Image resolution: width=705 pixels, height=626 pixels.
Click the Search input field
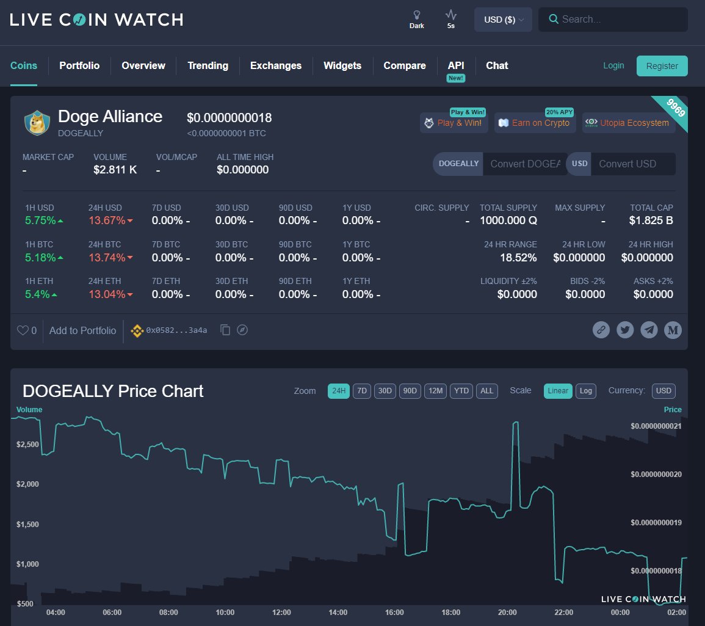click(613, 20)
